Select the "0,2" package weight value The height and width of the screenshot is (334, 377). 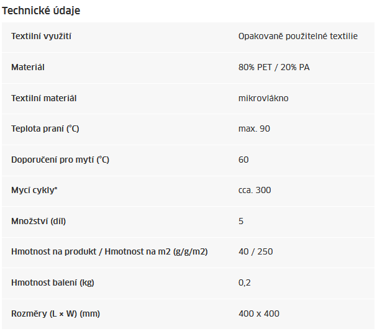click(244, 282)
